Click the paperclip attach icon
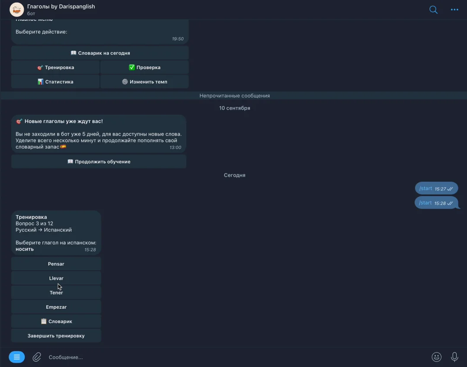This screenshot has height=367, width=467. [37, 357]
